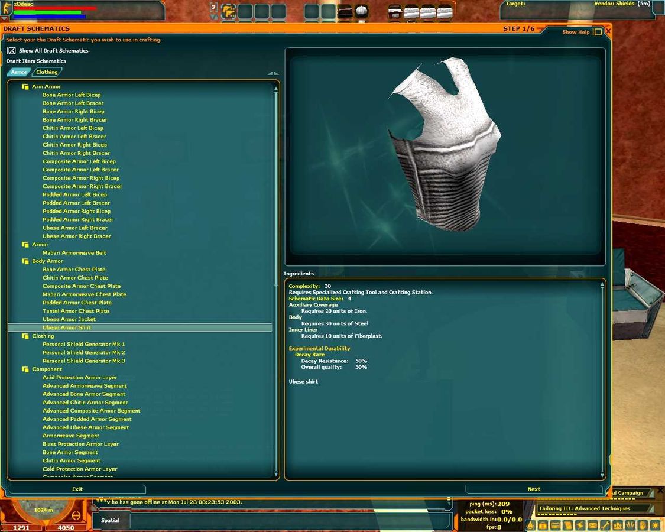Open the backpack inventory icon in bottom toolbar
The height and width of the screenshot is (532, 665).
coord(543,525)
